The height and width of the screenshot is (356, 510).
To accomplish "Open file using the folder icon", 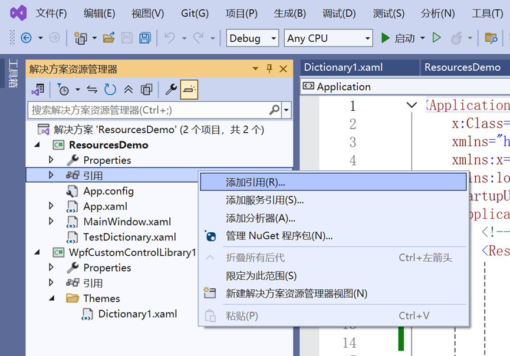I will pyautogui.click(x=108, y=38).
